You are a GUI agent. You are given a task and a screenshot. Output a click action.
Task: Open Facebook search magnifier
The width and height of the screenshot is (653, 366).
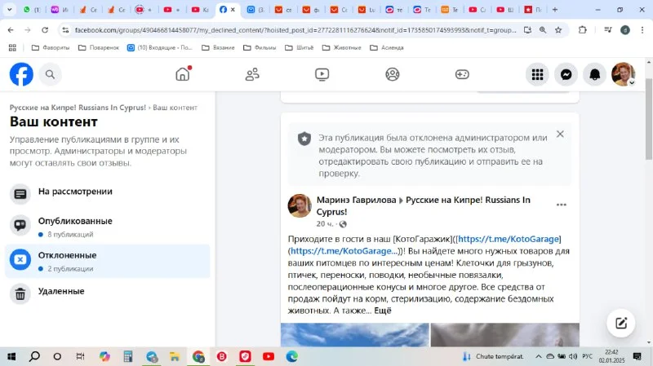(x=50, y=74)
